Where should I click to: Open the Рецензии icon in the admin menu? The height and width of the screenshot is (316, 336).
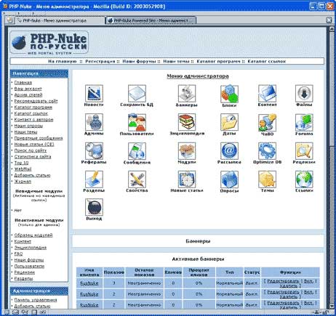(x=304, y=151)
